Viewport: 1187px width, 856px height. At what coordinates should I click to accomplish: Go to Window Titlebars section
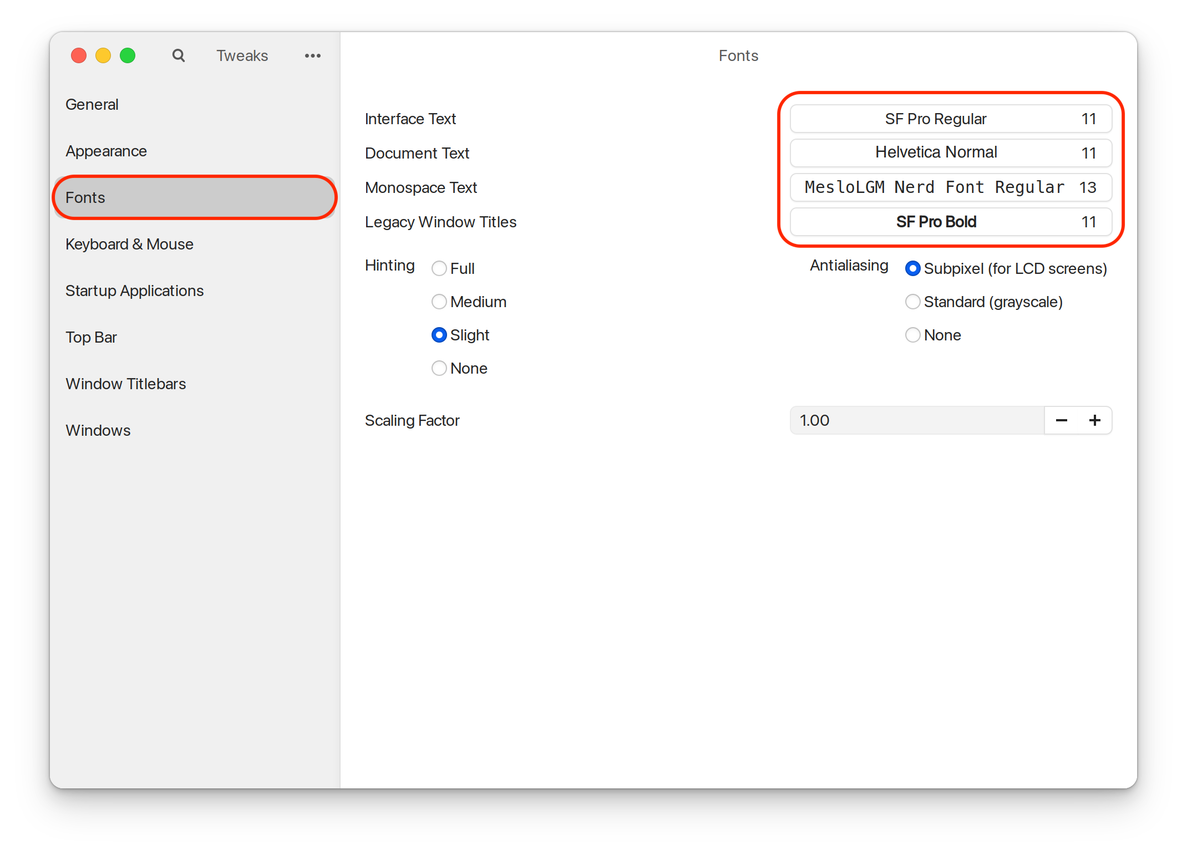click(x=125, y=384)
